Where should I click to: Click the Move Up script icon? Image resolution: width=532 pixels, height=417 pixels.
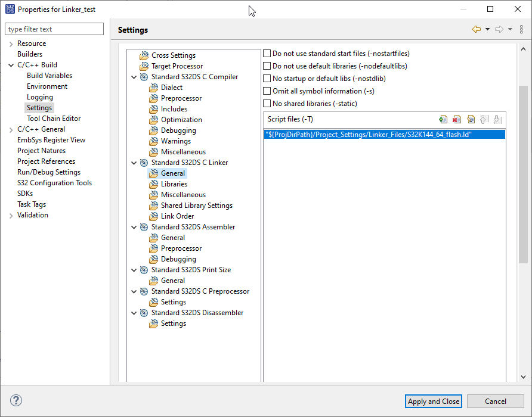tap(484, 119)
